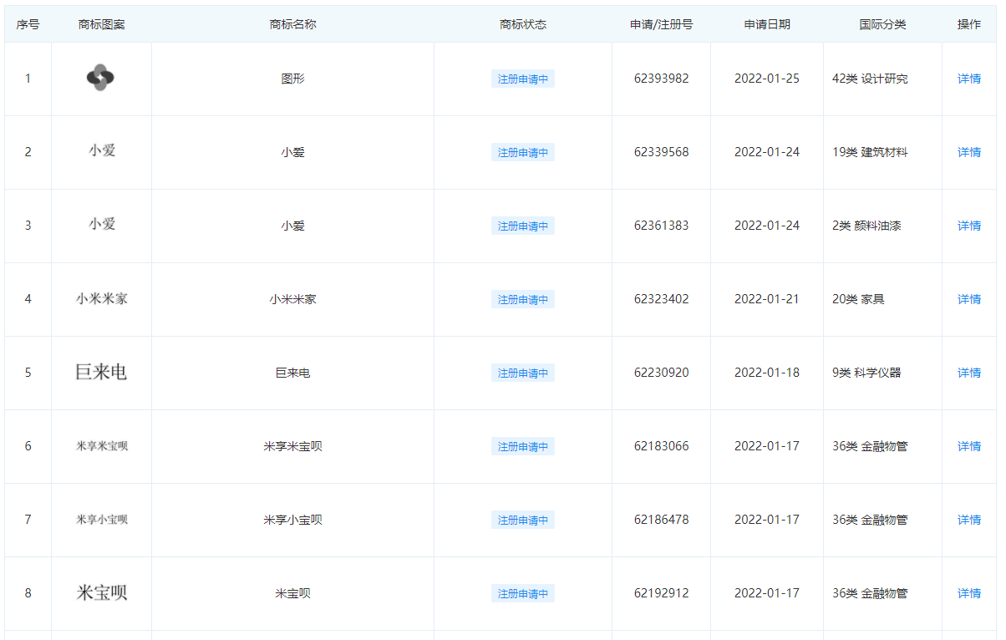Click 小米米家 trademark image thumbnail
This screenshot has height=640, width=1006.
click(x=102, y=298)
